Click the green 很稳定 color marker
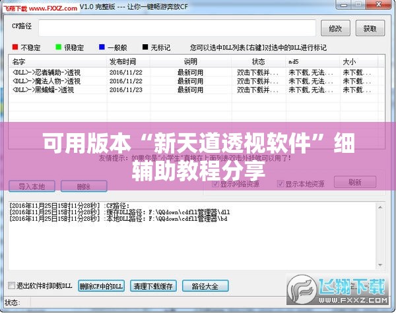Viewport: 396px width, 313px height. [x=59, y=47]
